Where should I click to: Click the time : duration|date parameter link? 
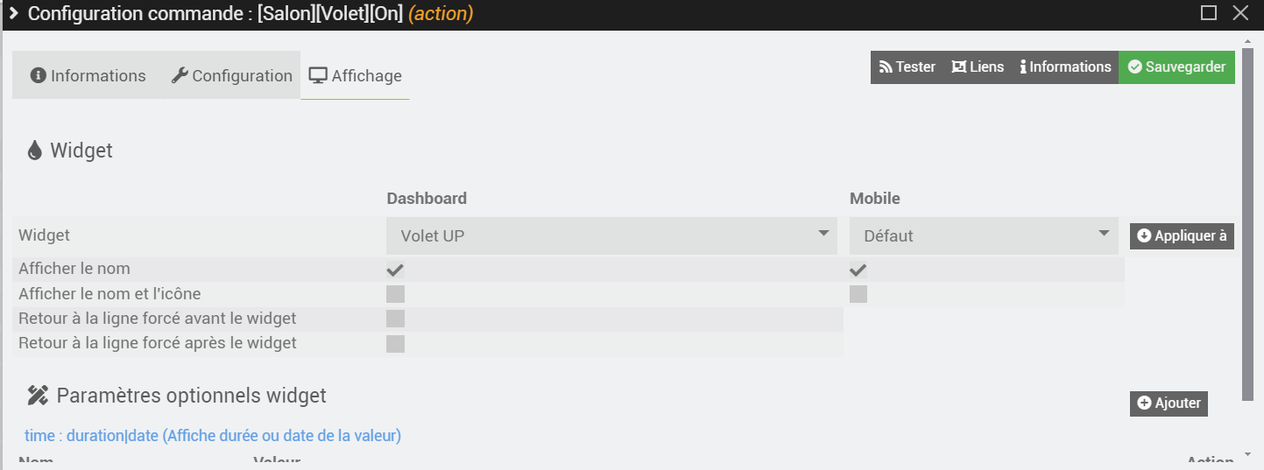(x=213, y=435)
